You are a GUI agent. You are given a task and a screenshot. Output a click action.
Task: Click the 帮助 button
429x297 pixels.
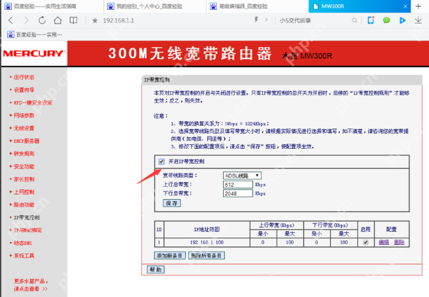156,270
